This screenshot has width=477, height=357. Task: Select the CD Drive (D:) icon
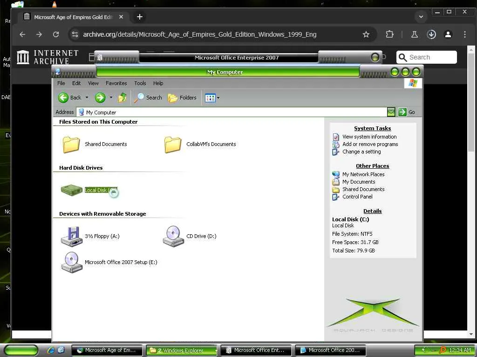coord(173,236)
